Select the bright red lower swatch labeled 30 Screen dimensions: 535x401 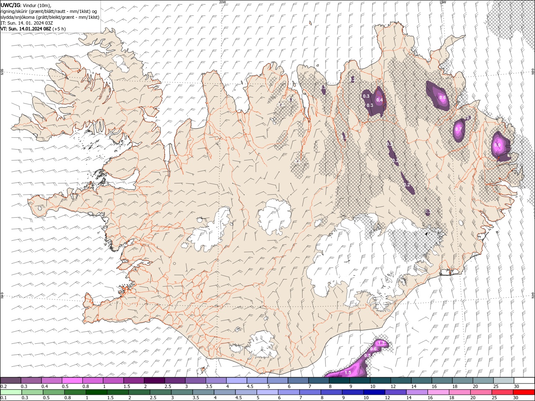524,392
